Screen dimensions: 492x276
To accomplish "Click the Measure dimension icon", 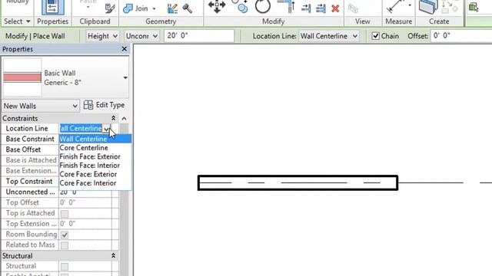I will pos(395,6).
